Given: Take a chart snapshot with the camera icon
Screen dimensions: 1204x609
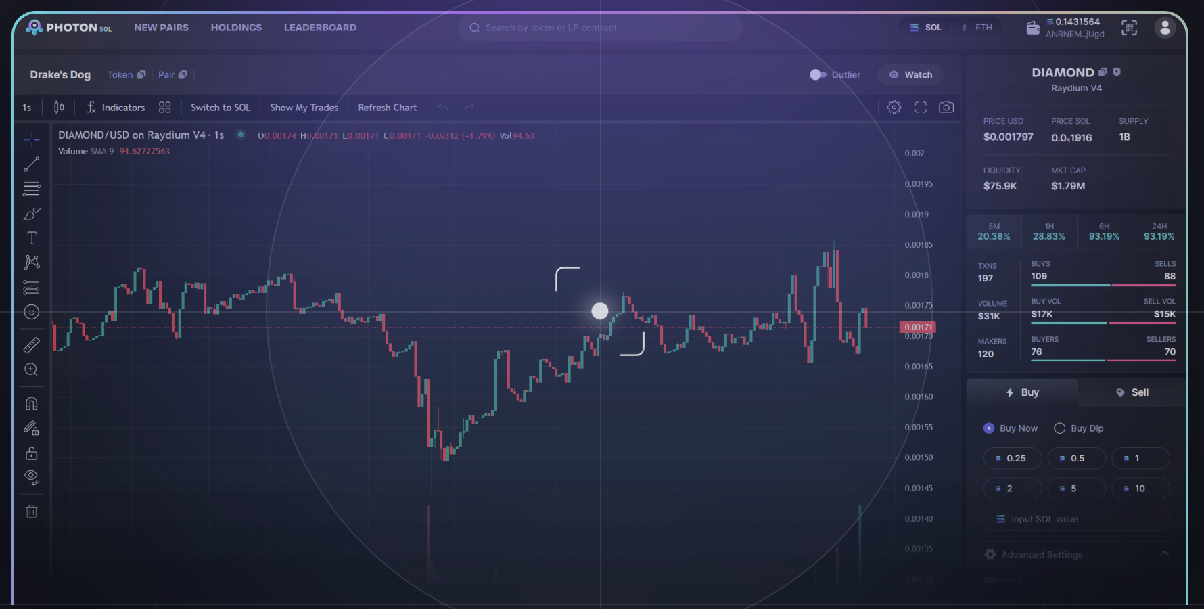Looking at the screenshot, I should tap(946, 107).
